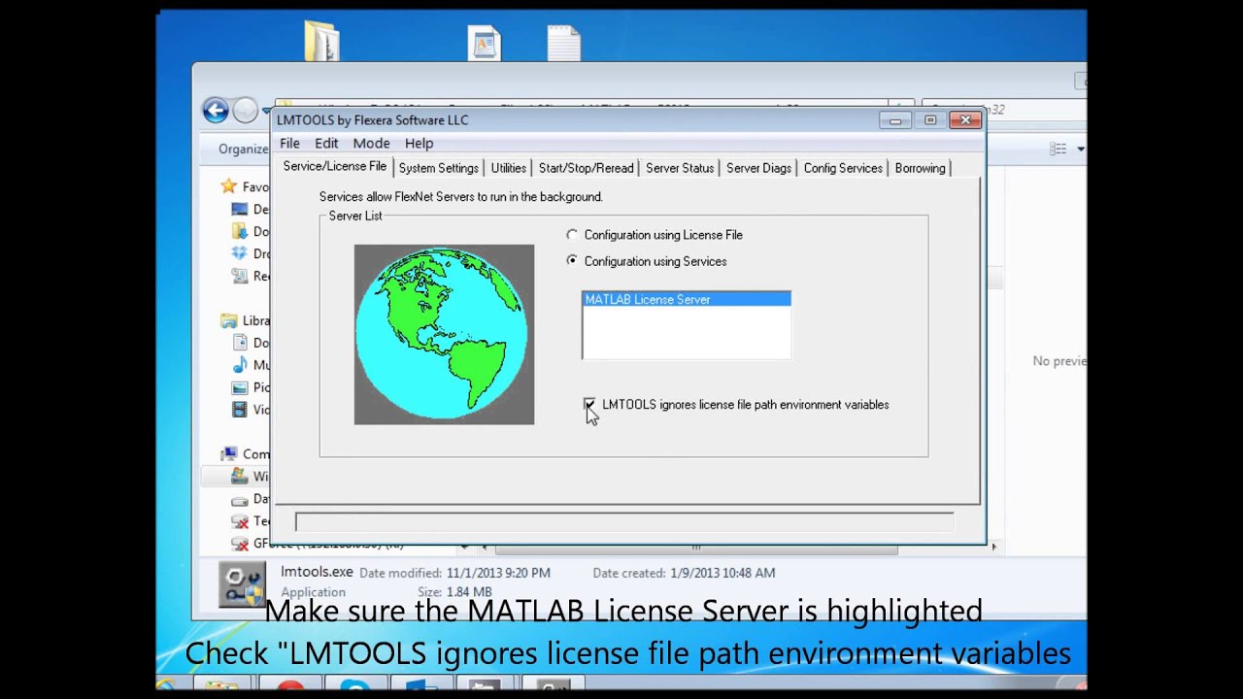1243x699 pixels.
Task: Highlight MATLAB License Server in the list
Action: pos(686,299)
